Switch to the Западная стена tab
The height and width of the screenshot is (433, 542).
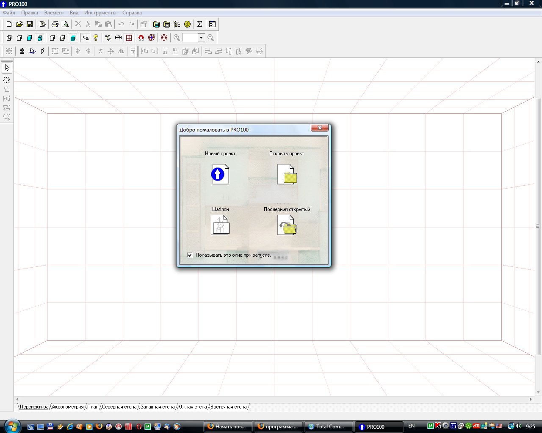[x=158, y=407]
